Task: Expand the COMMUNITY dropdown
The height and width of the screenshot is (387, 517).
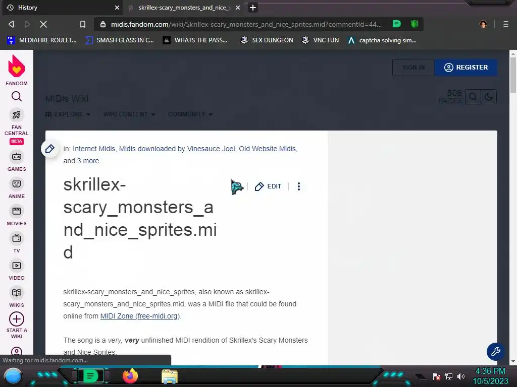Action: [190, 114]
